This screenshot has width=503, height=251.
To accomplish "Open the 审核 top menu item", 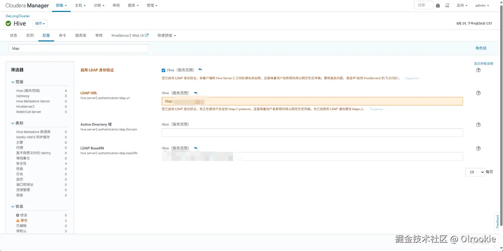I will pyautogui.click(x=116, y=6).
